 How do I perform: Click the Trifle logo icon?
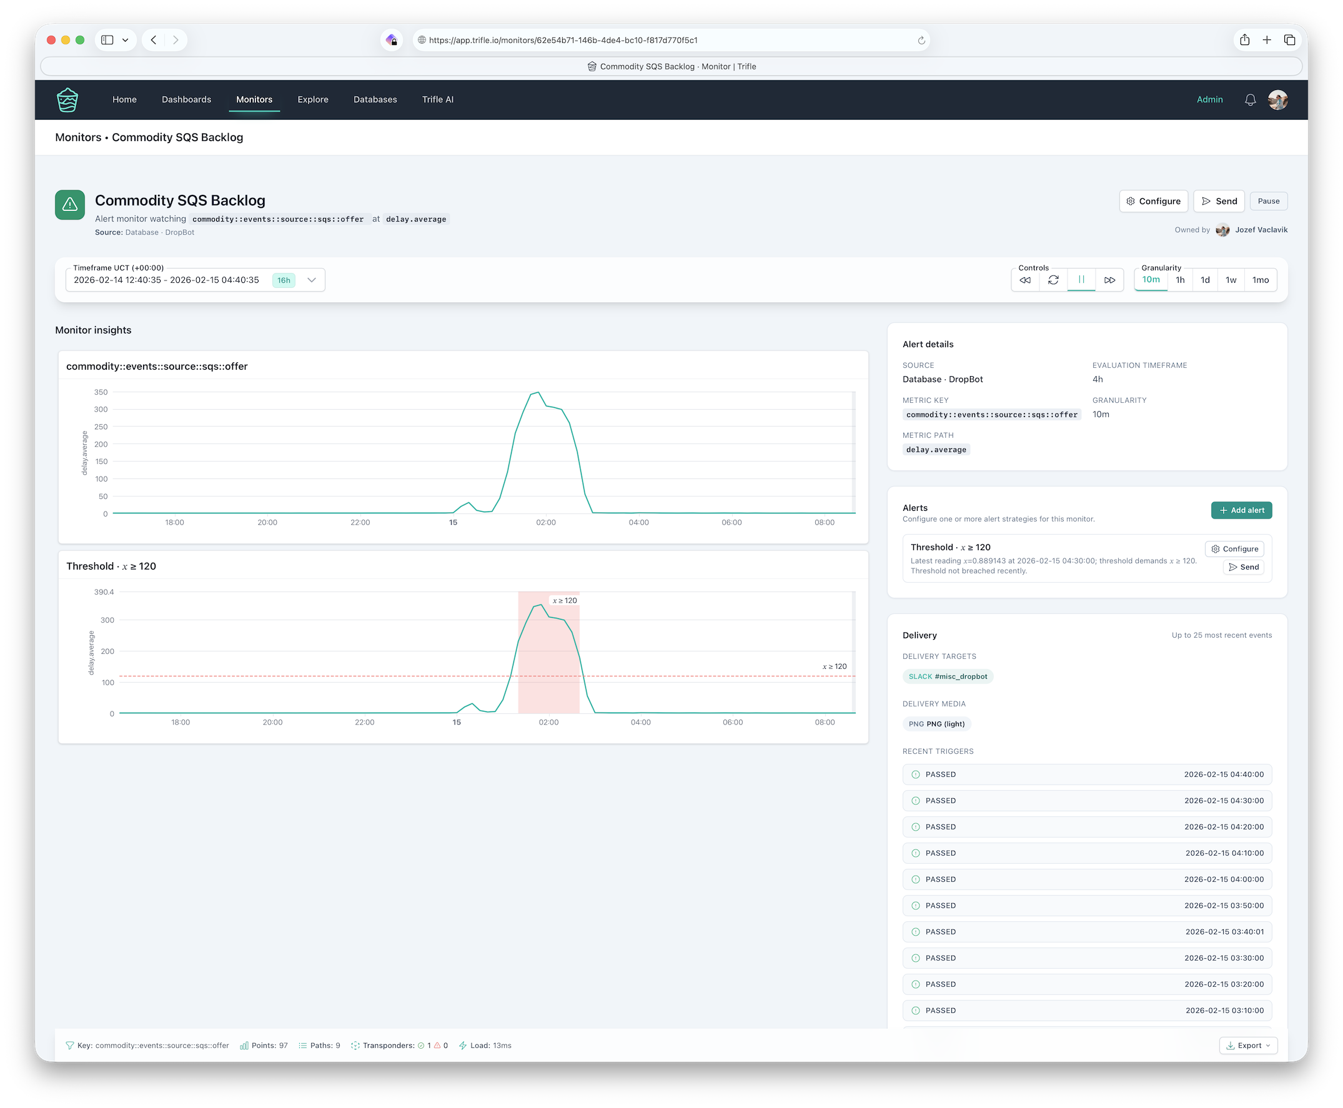[67, 99]
